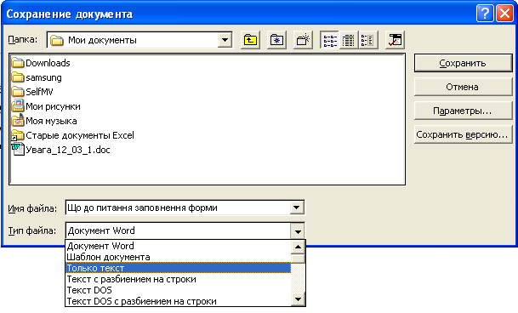Create a new folder icon

[x=303, y=40]
